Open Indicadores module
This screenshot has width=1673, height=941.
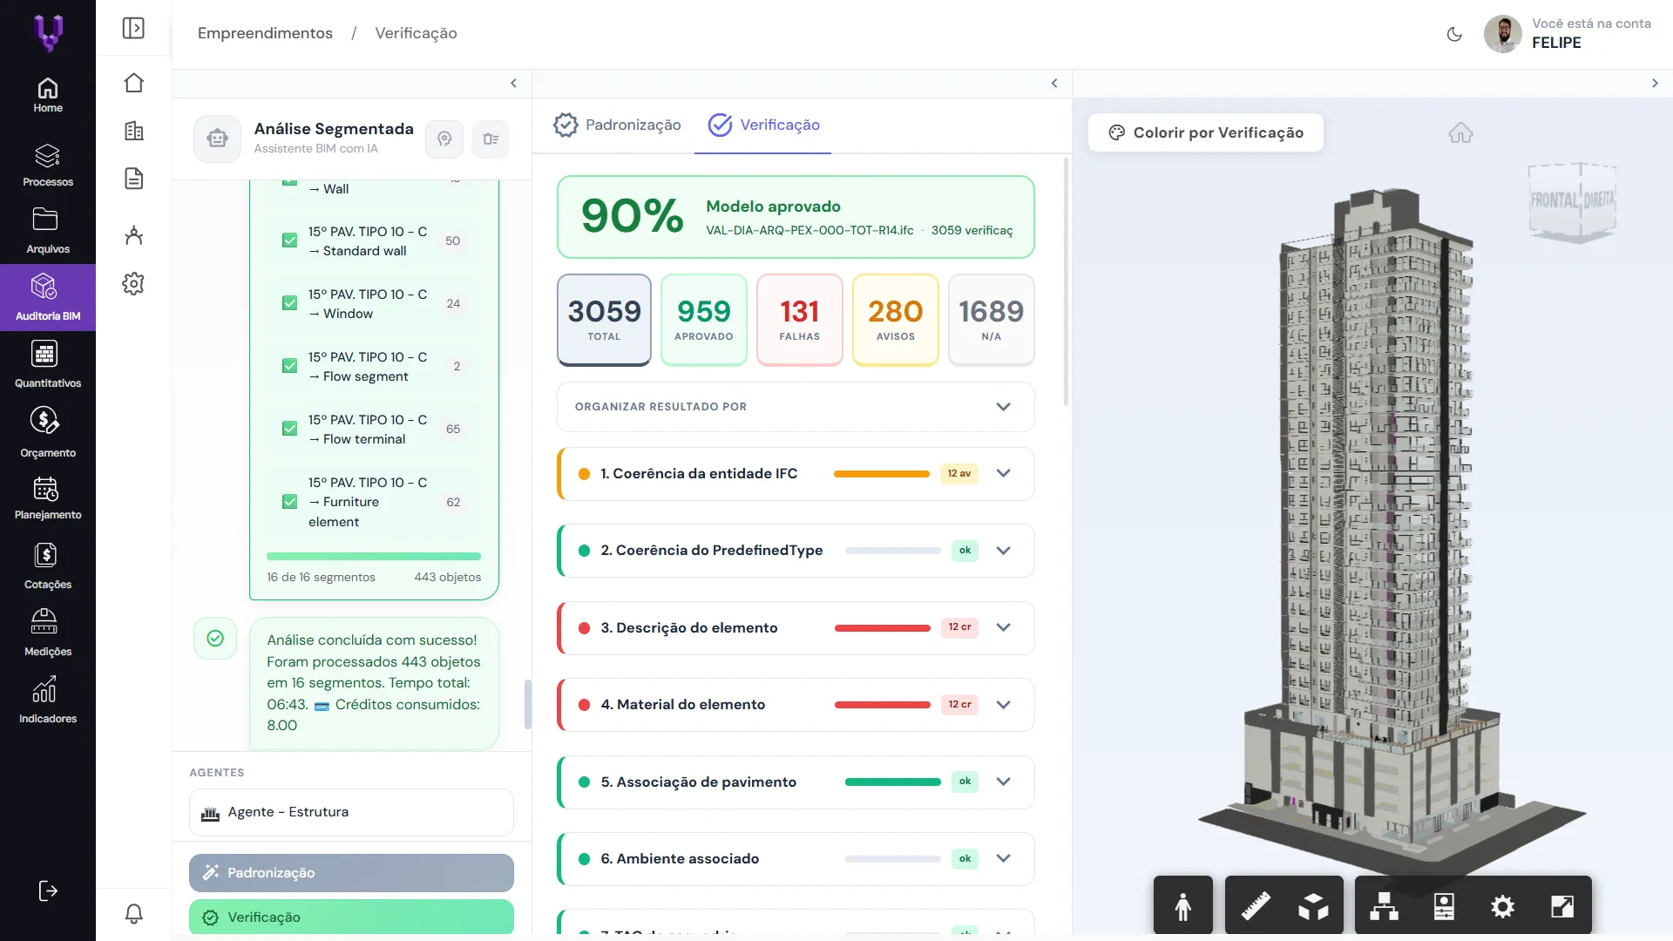tap(48, 700)
